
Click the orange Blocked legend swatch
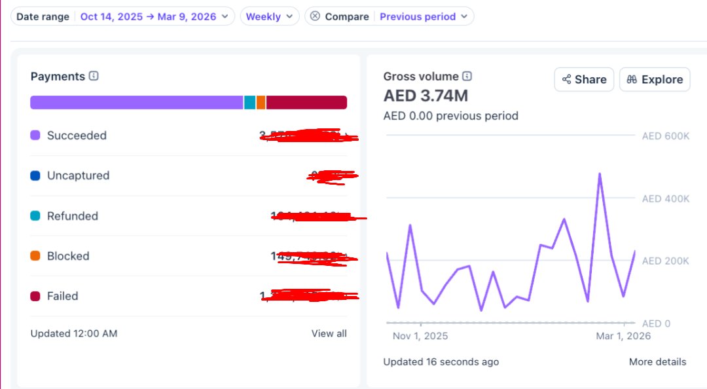tap(35, 256)
